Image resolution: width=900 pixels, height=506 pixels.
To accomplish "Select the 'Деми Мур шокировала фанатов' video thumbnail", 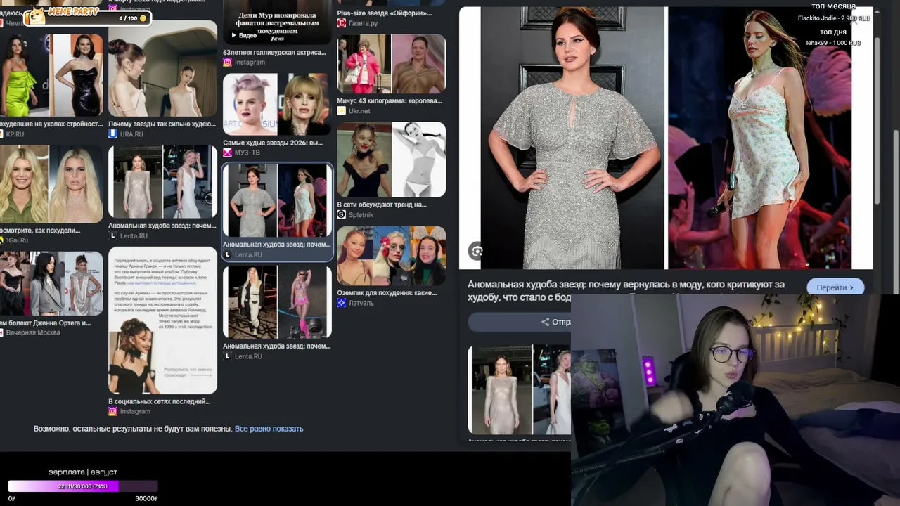I will (x=277, y=22).
